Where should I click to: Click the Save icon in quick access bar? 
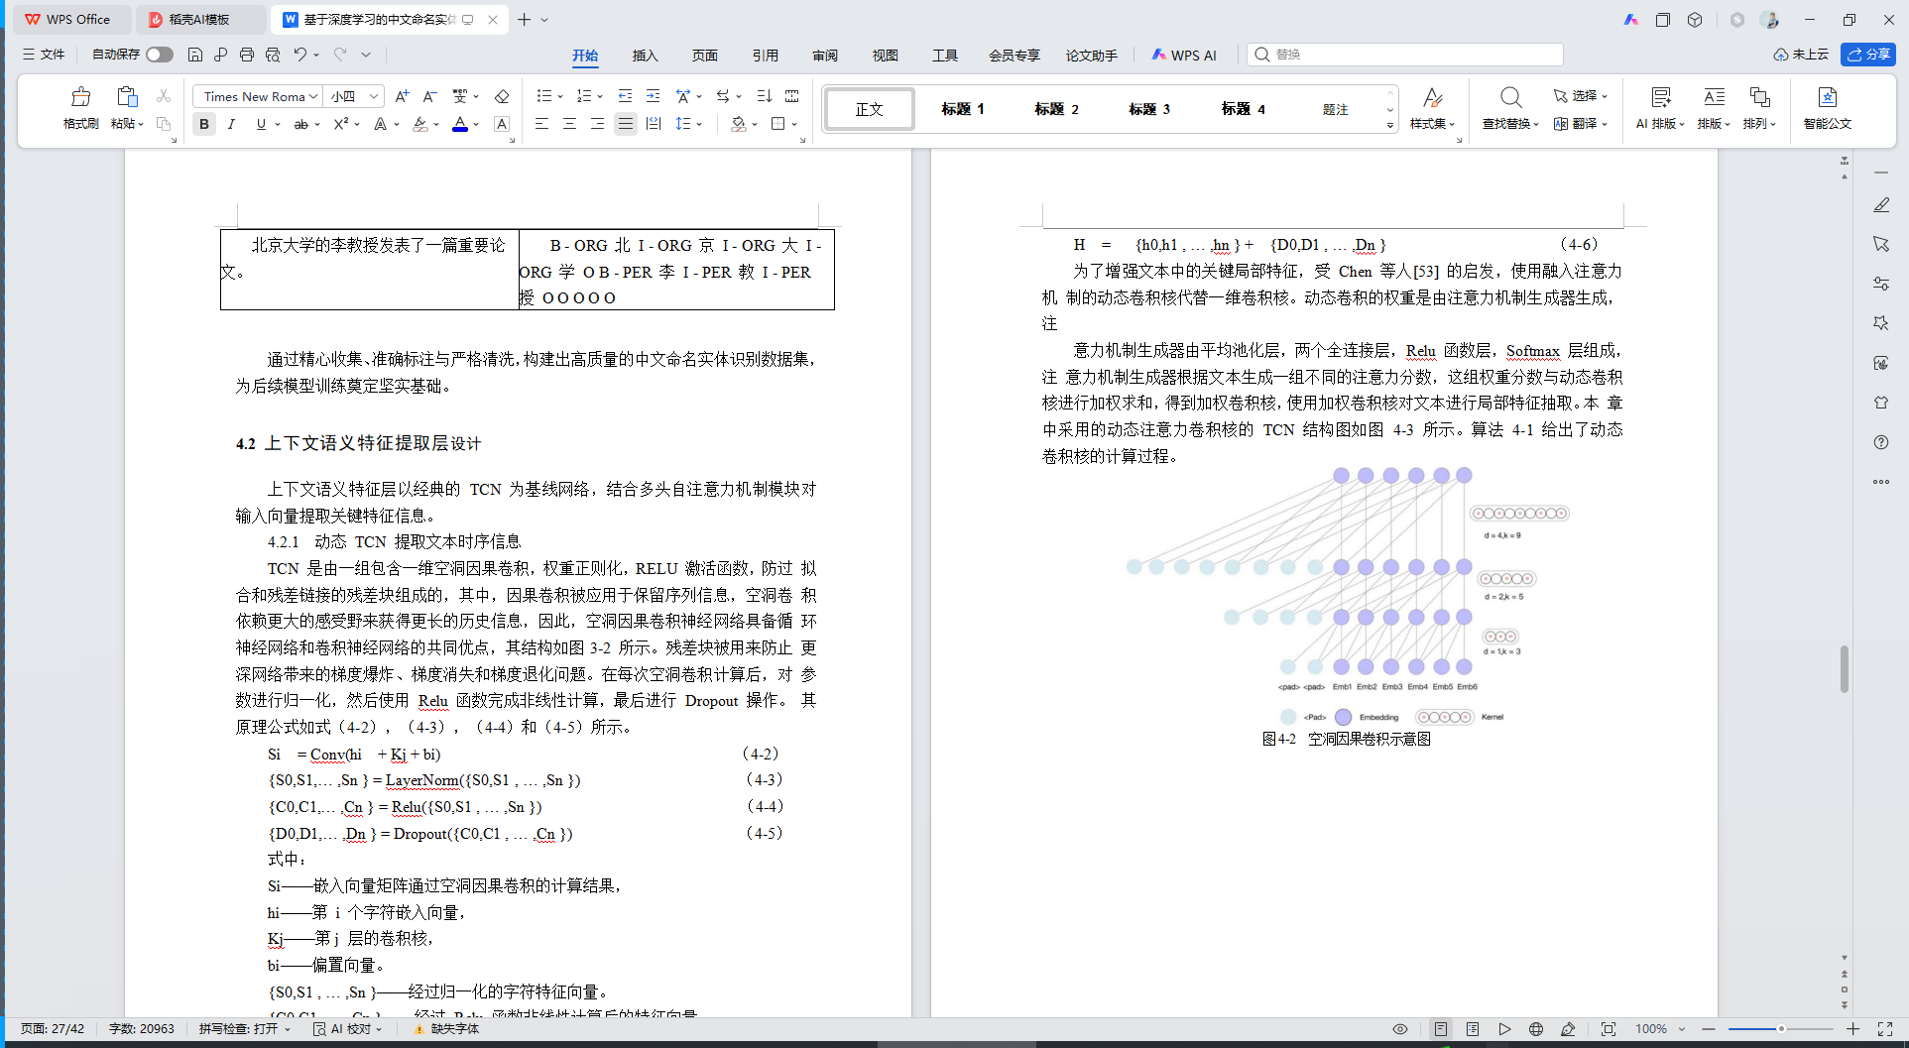pos(195,55)
